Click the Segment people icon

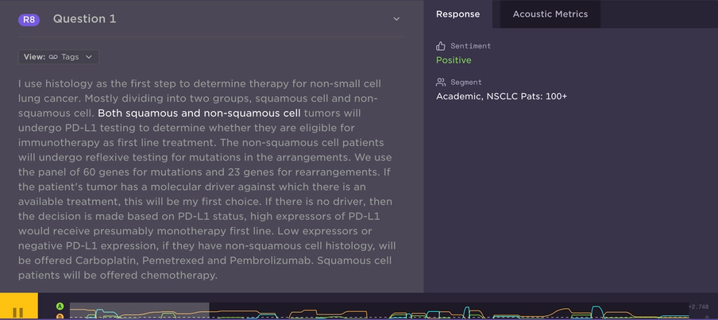[441, 83]
